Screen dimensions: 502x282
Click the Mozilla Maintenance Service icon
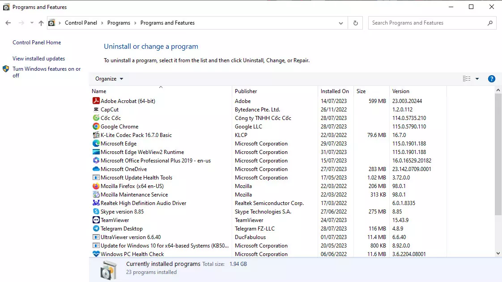point(96,194)
